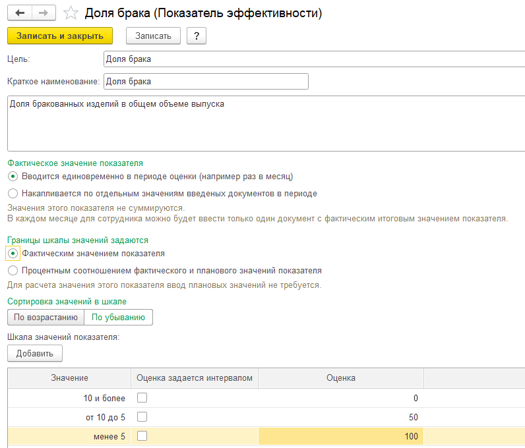Click the description text area
The height and width of the screenshot is (448, 525).
tap(266, 123)
